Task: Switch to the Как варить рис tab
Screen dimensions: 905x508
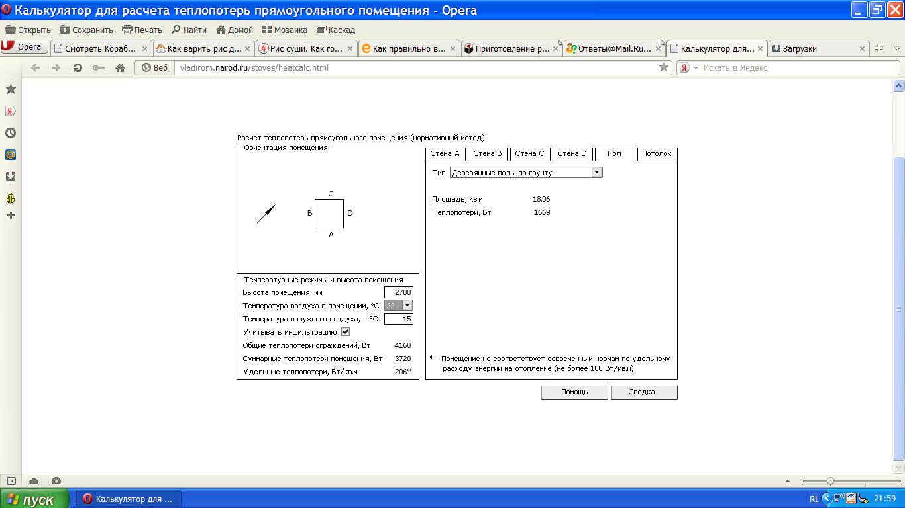Action: pos(203,48)
